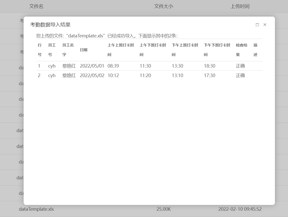This screenshot has width=288, height=217.
Task: Click 文件大小 header in background list
Action: click(163, 6)
